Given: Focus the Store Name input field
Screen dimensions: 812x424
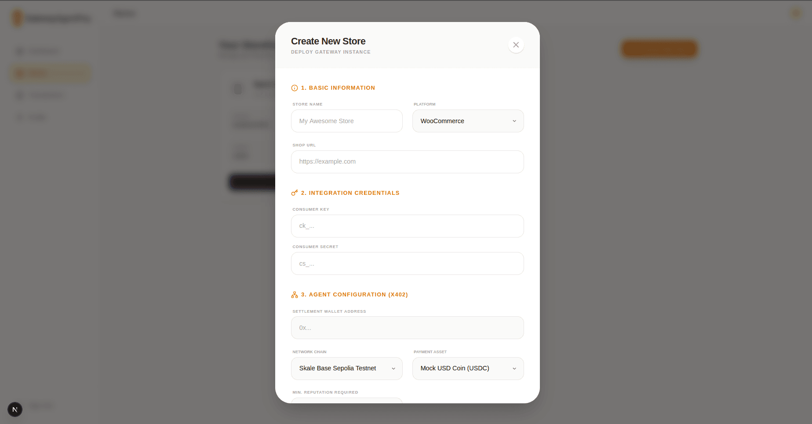Looking at the screenshot, I should pyautogui.click(x=346, y=121).
